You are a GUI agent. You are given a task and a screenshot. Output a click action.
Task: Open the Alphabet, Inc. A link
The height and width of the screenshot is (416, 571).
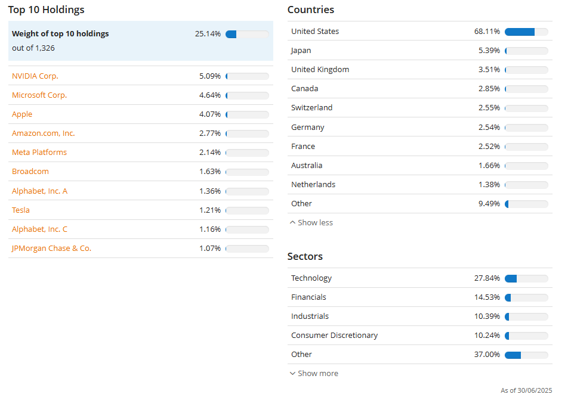(x=40, y=191)
